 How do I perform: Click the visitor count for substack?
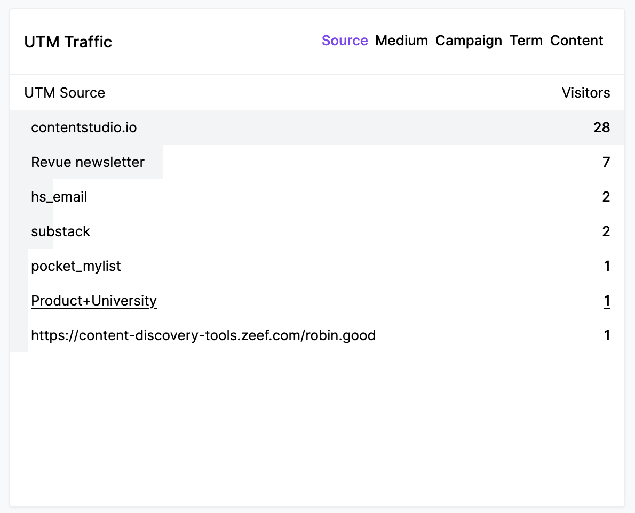click(606, 231)
